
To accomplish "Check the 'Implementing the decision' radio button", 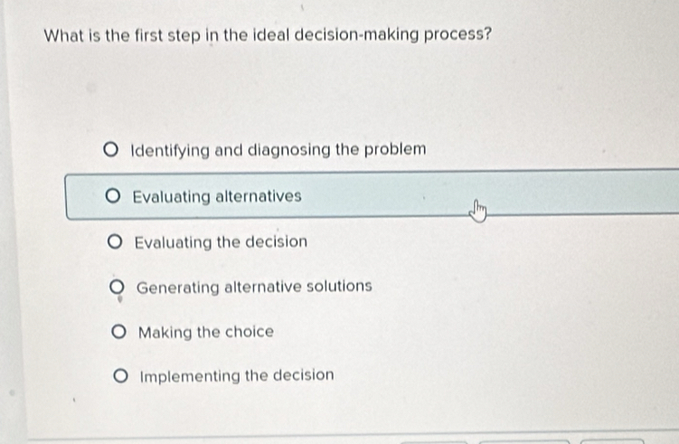I will [x=122, y=375].
